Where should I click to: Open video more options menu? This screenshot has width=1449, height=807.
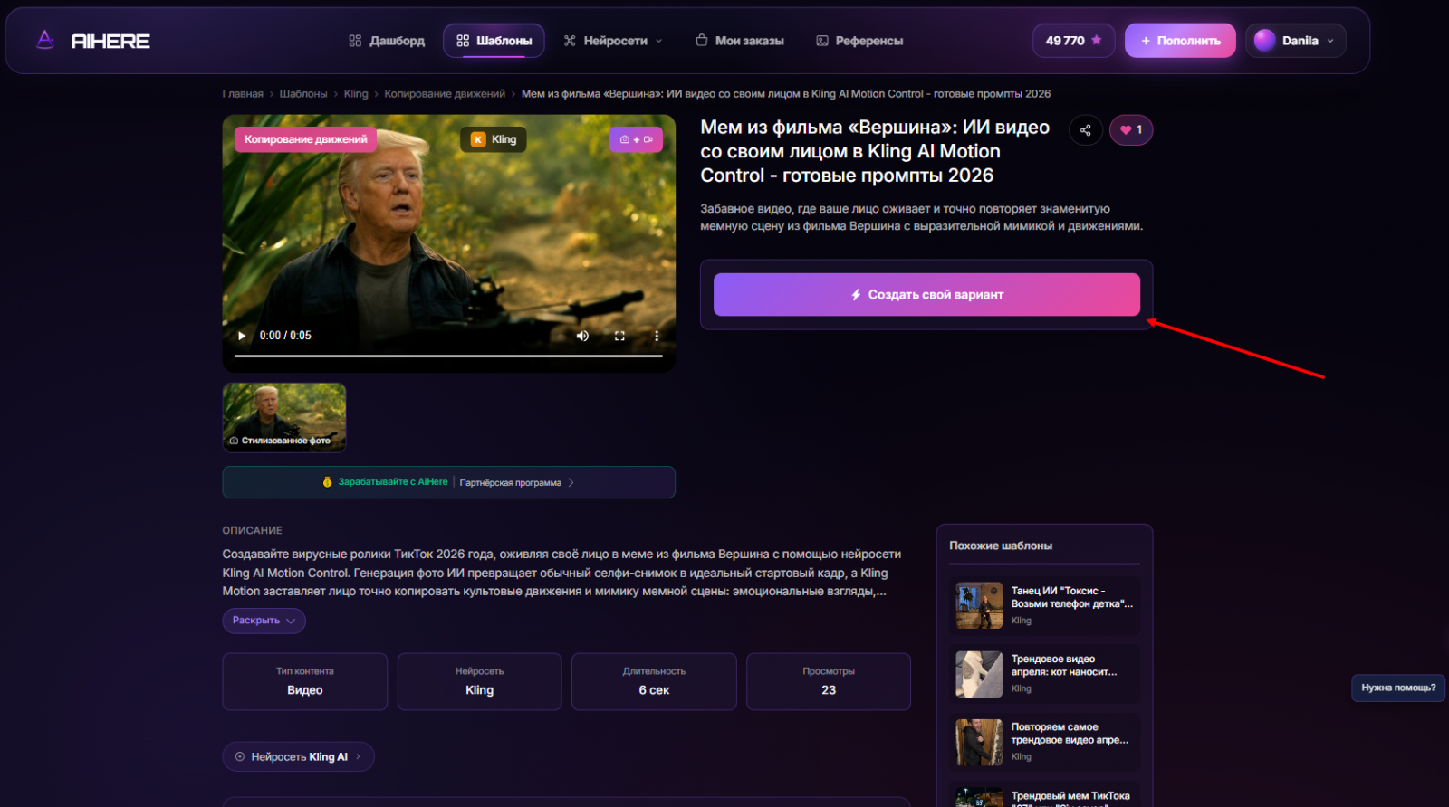tap(657, 336)
